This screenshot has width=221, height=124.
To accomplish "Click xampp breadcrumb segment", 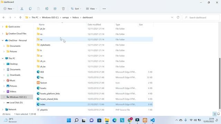I will pyautogui.click(x=66, y=18).
